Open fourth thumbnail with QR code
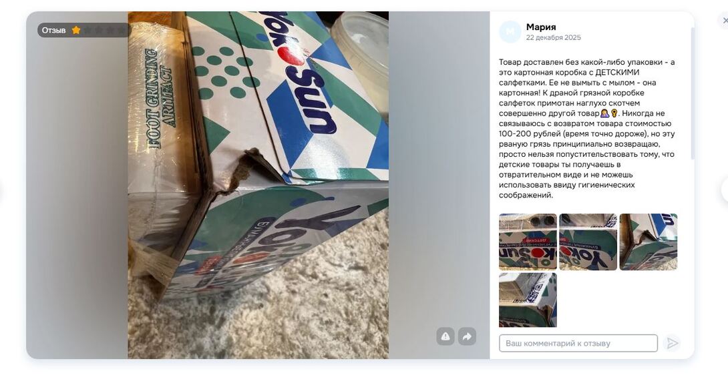 point(528,300)
